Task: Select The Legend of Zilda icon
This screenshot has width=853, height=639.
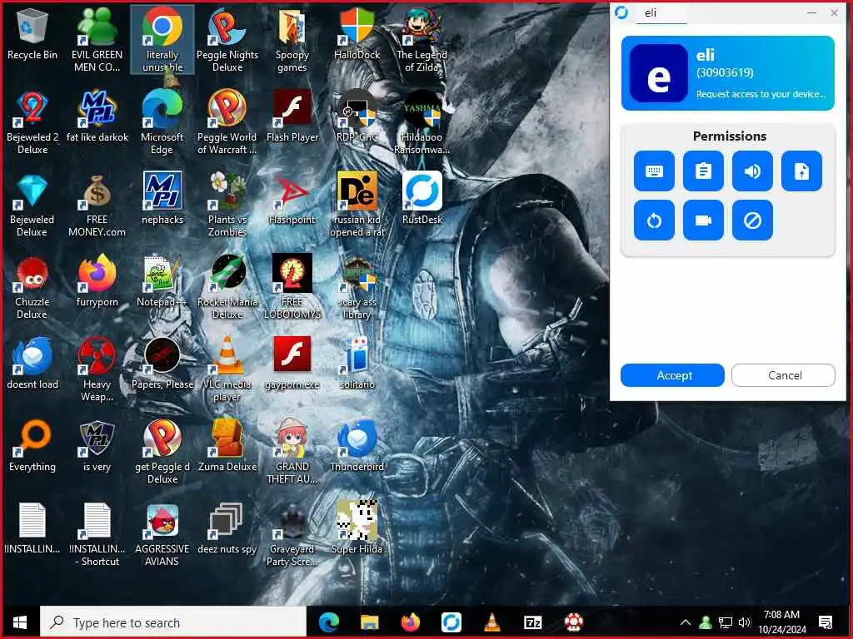Action: click(x=422, y=41)
